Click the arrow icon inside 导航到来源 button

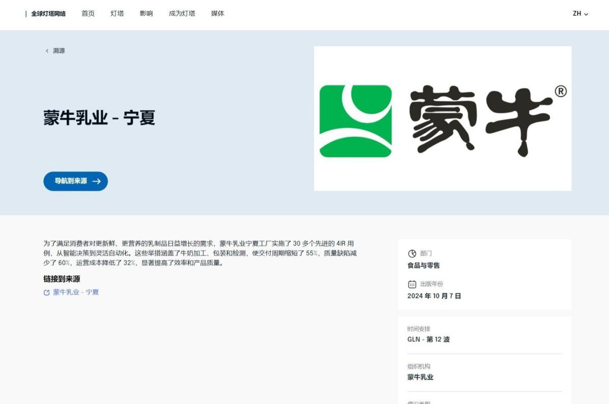(x=97, y=181)
